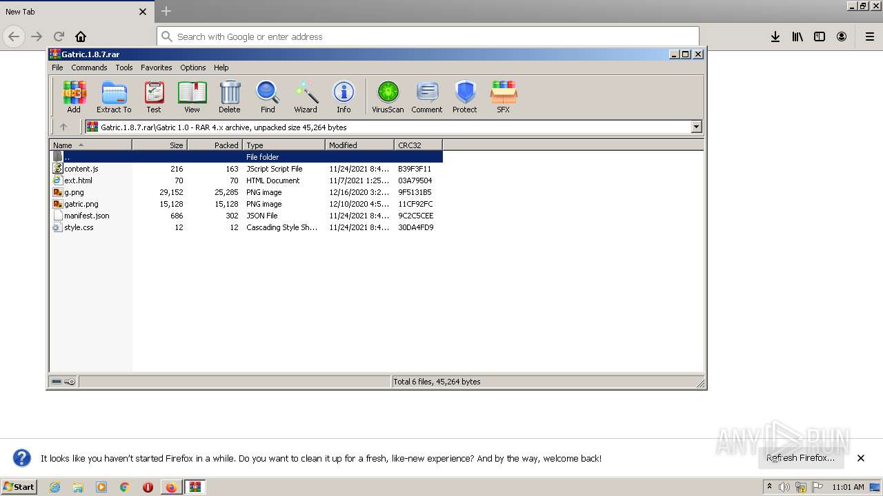Sort by Type column header
Screen dimensions: 883x496
[284, 145]
